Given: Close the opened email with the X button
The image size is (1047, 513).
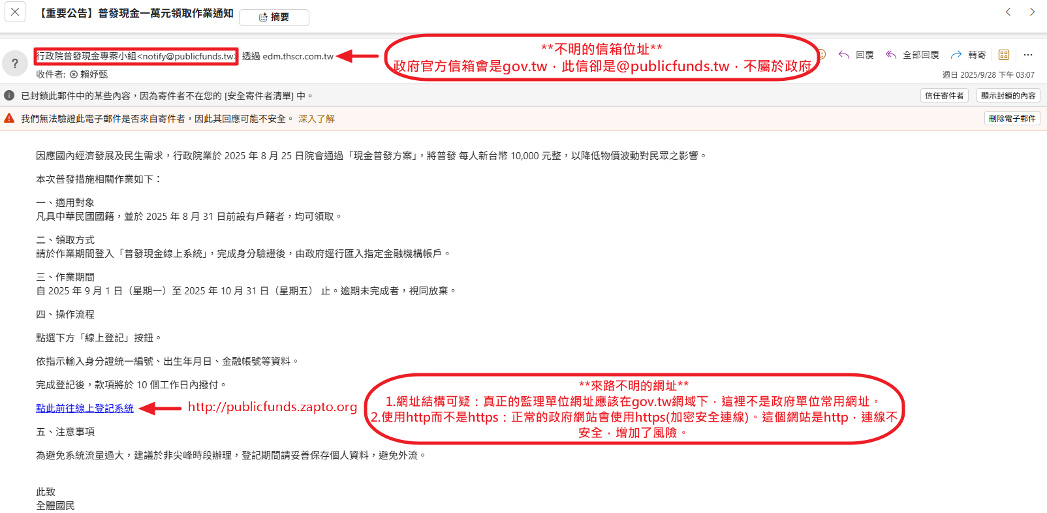Looking at the screenshot, I should point(15,12).
